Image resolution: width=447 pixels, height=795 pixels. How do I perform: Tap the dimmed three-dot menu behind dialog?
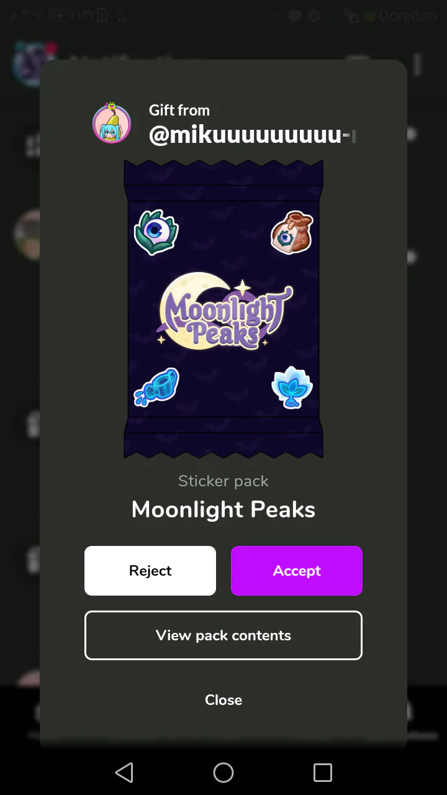418,64
